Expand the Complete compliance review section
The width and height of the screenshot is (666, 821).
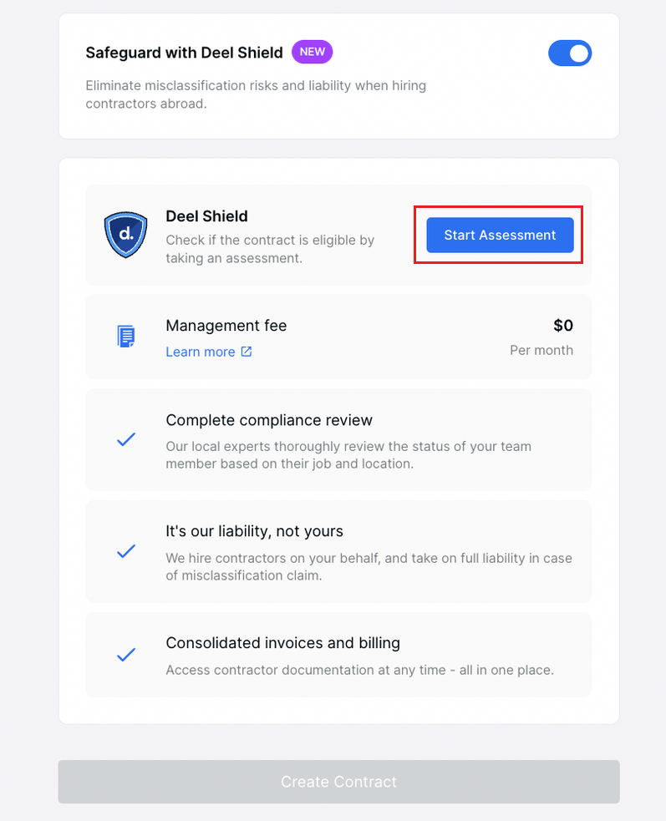click(338, 440)
